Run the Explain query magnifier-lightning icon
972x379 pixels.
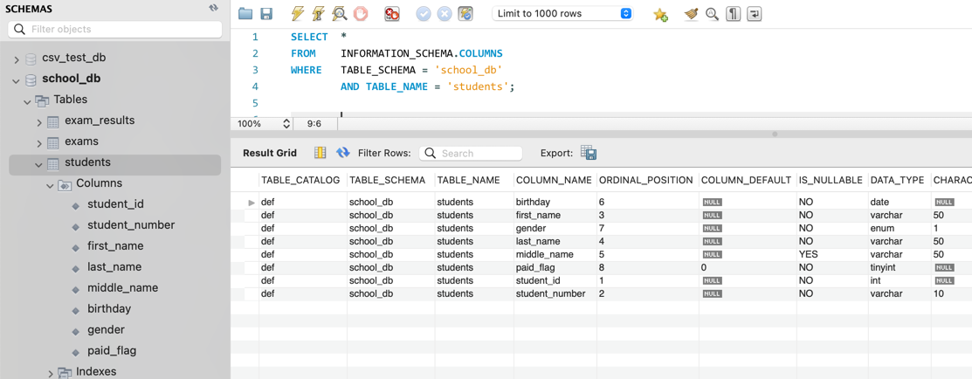coord(340,14)
